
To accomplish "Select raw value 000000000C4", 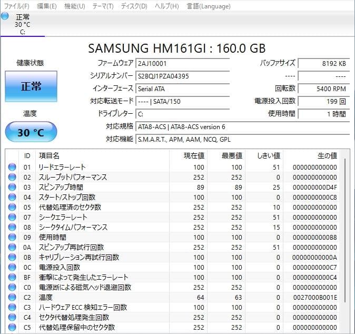I will [314, 278].
